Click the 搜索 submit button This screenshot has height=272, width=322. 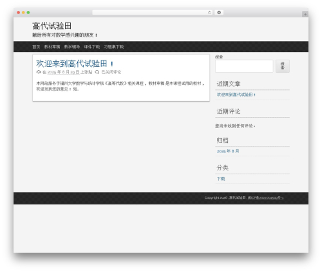coord(283,66)
